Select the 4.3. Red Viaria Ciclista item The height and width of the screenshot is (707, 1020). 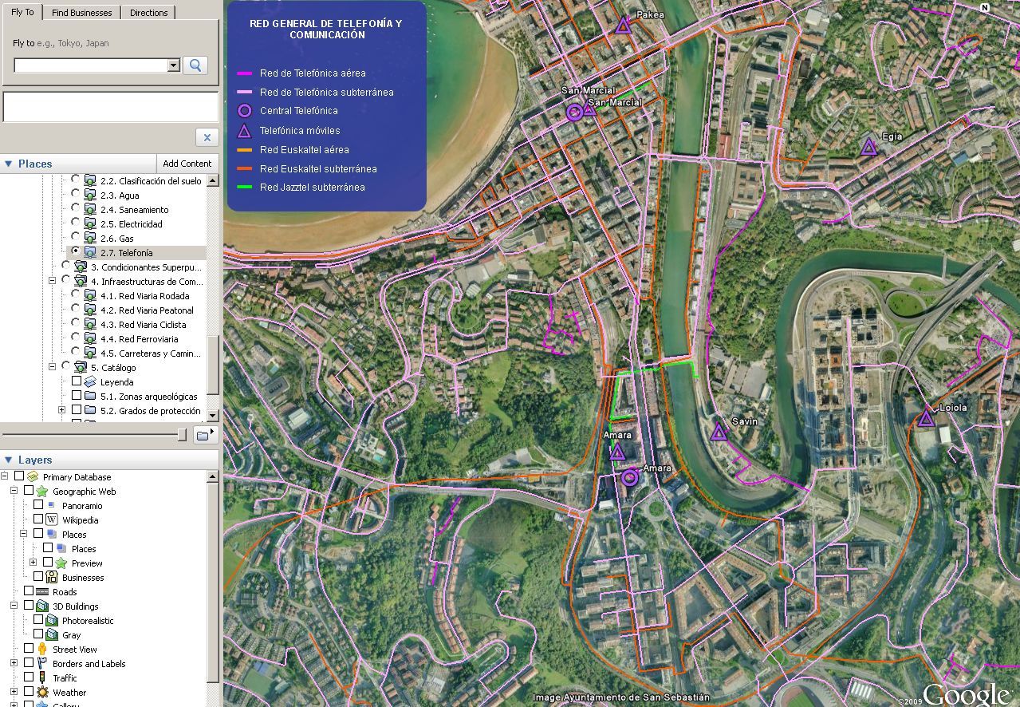144,325
